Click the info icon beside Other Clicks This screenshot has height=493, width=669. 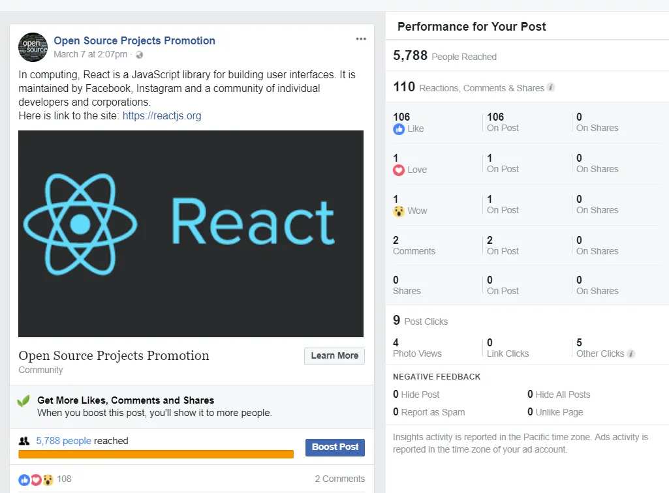(x=631, y=353)
